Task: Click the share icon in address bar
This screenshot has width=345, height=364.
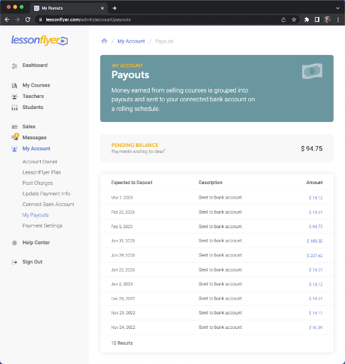Action: tap(284, 20)
